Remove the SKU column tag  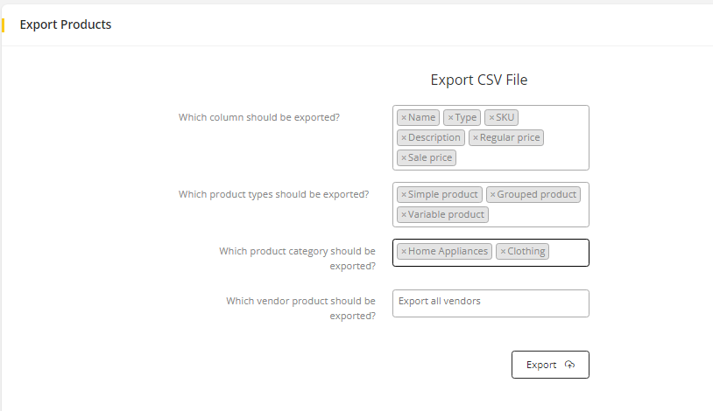(x=491, y=118)
